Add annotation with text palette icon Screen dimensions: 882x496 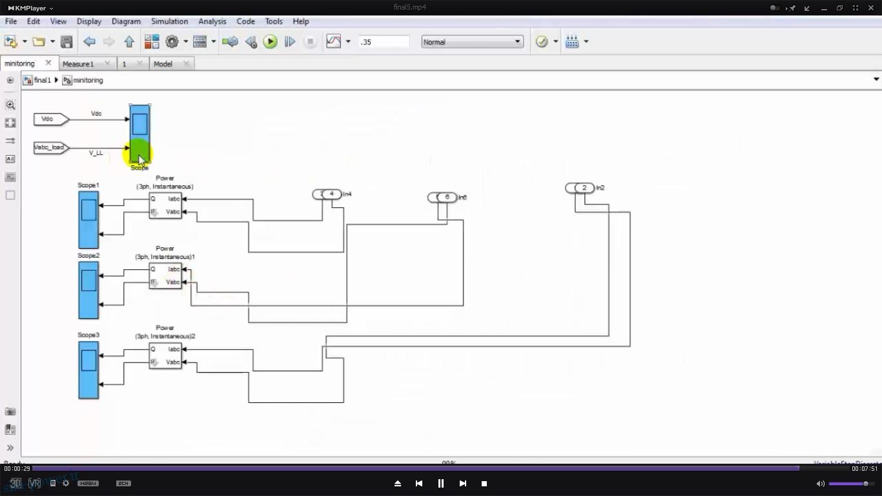(10, 159)
